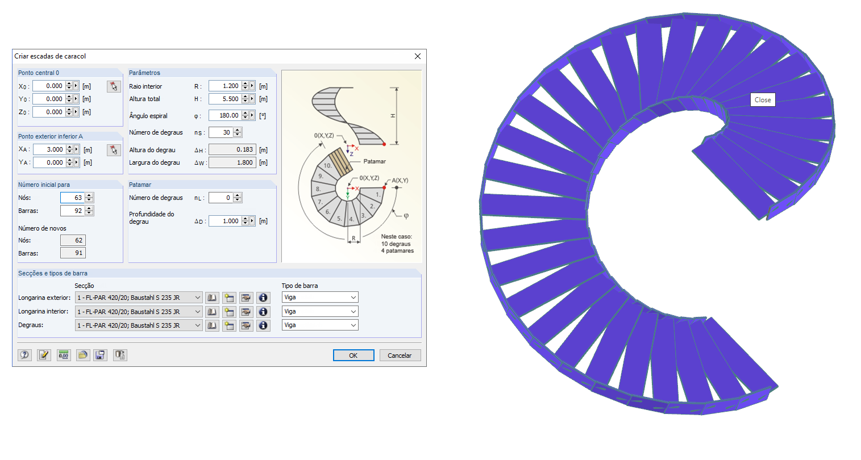Click the notepad with pencil icon in the footer

(44, 355)
